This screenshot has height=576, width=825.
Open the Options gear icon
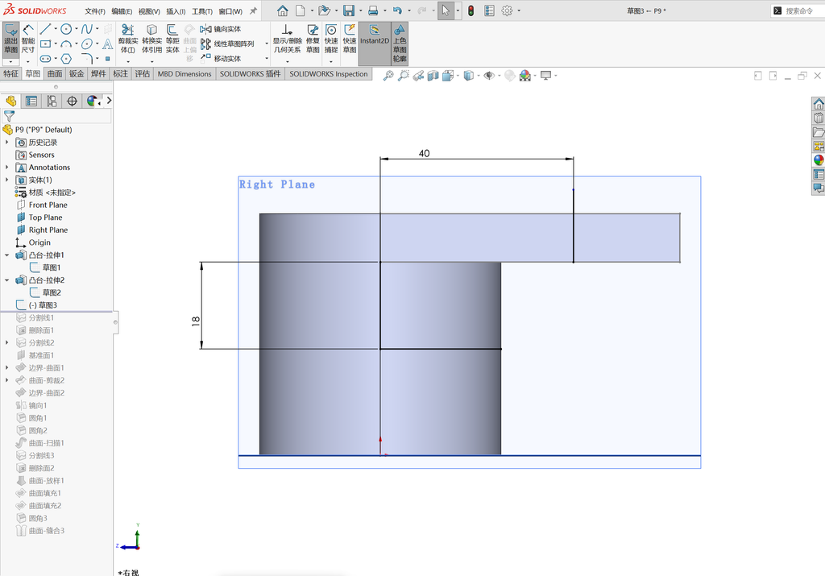click(507, 10)
